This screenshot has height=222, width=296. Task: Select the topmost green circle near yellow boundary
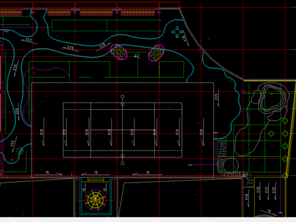tap(285, 121)
